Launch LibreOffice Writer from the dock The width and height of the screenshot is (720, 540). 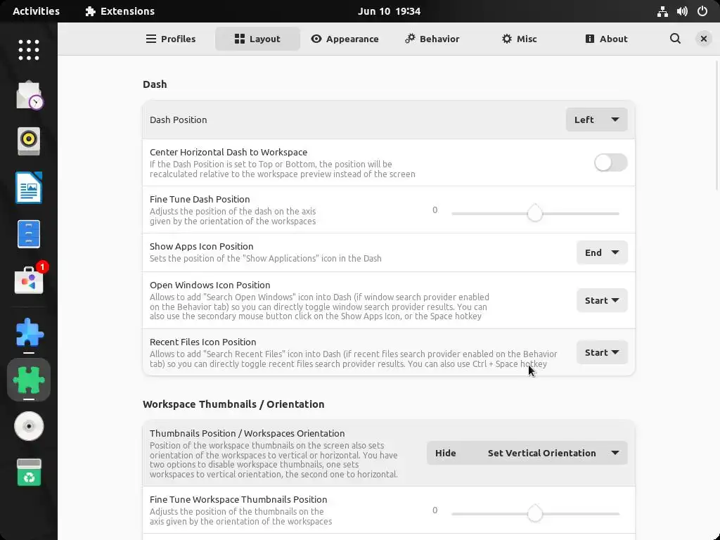coord(29,188)
